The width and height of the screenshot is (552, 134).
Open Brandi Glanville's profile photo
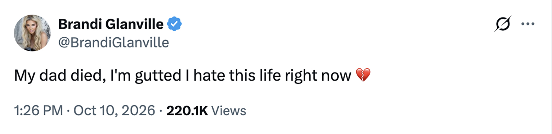tap(32, 33)
